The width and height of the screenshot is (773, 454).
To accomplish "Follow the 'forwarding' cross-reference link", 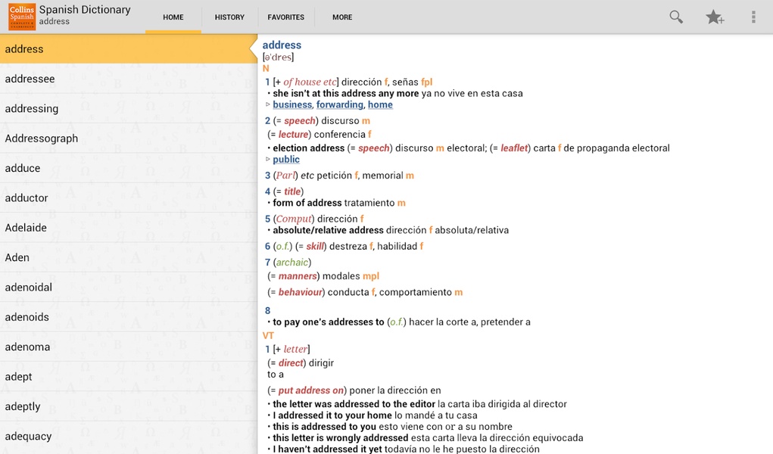I will coord(340,104).
